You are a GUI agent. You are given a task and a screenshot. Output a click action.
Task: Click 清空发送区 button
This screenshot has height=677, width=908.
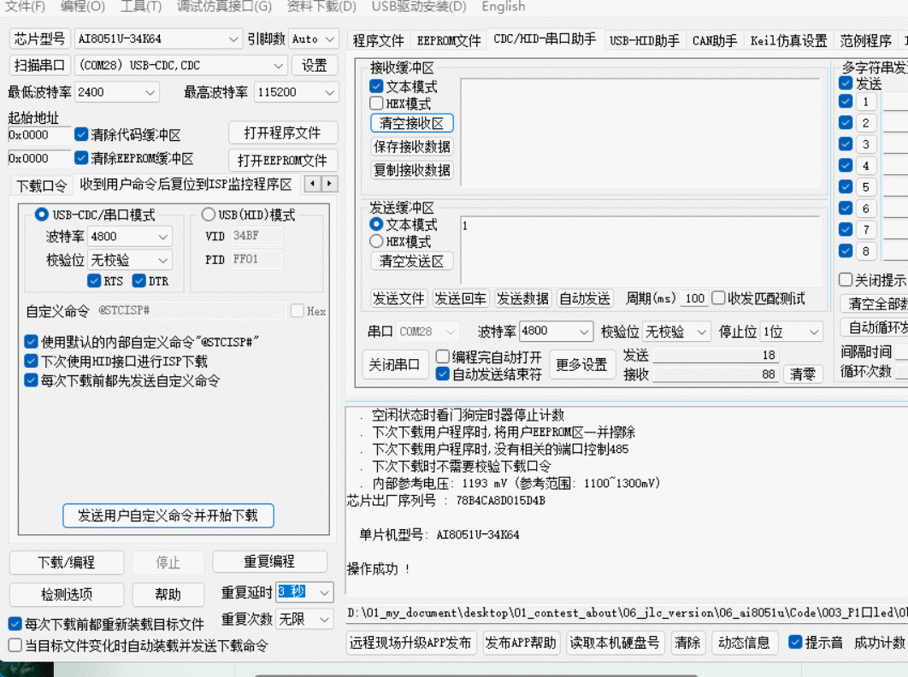click(412, 262)
